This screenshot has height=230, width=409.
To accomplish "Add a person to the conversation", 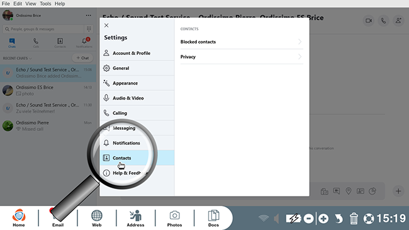I will tap(398, 21).
